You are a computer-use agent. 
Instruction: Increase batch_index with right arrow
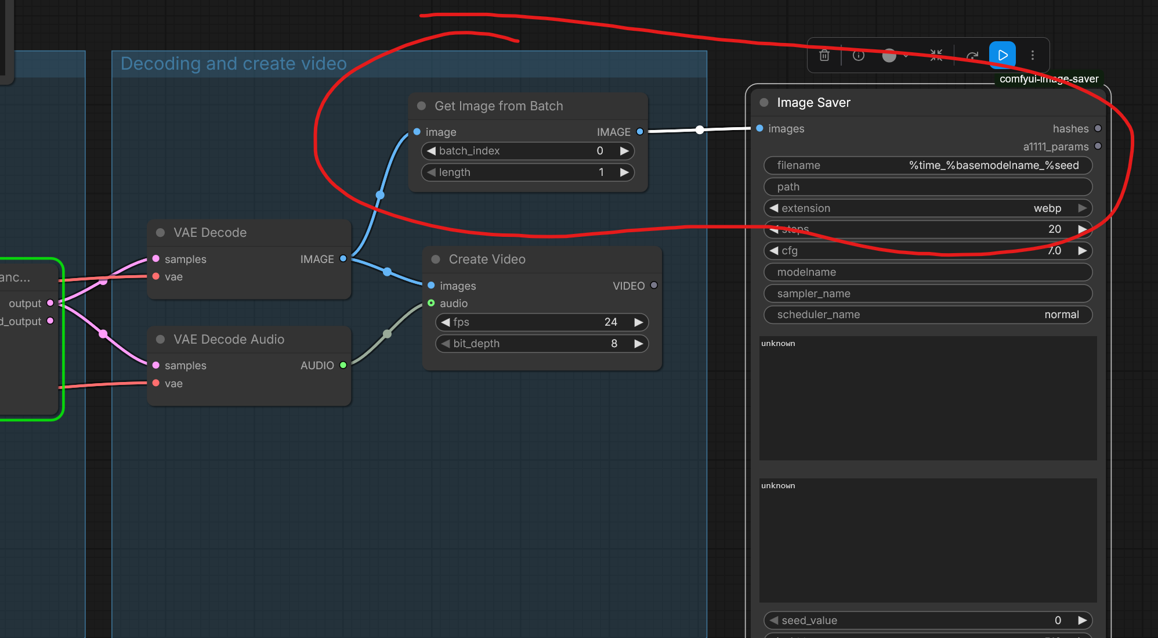(624, 151)
